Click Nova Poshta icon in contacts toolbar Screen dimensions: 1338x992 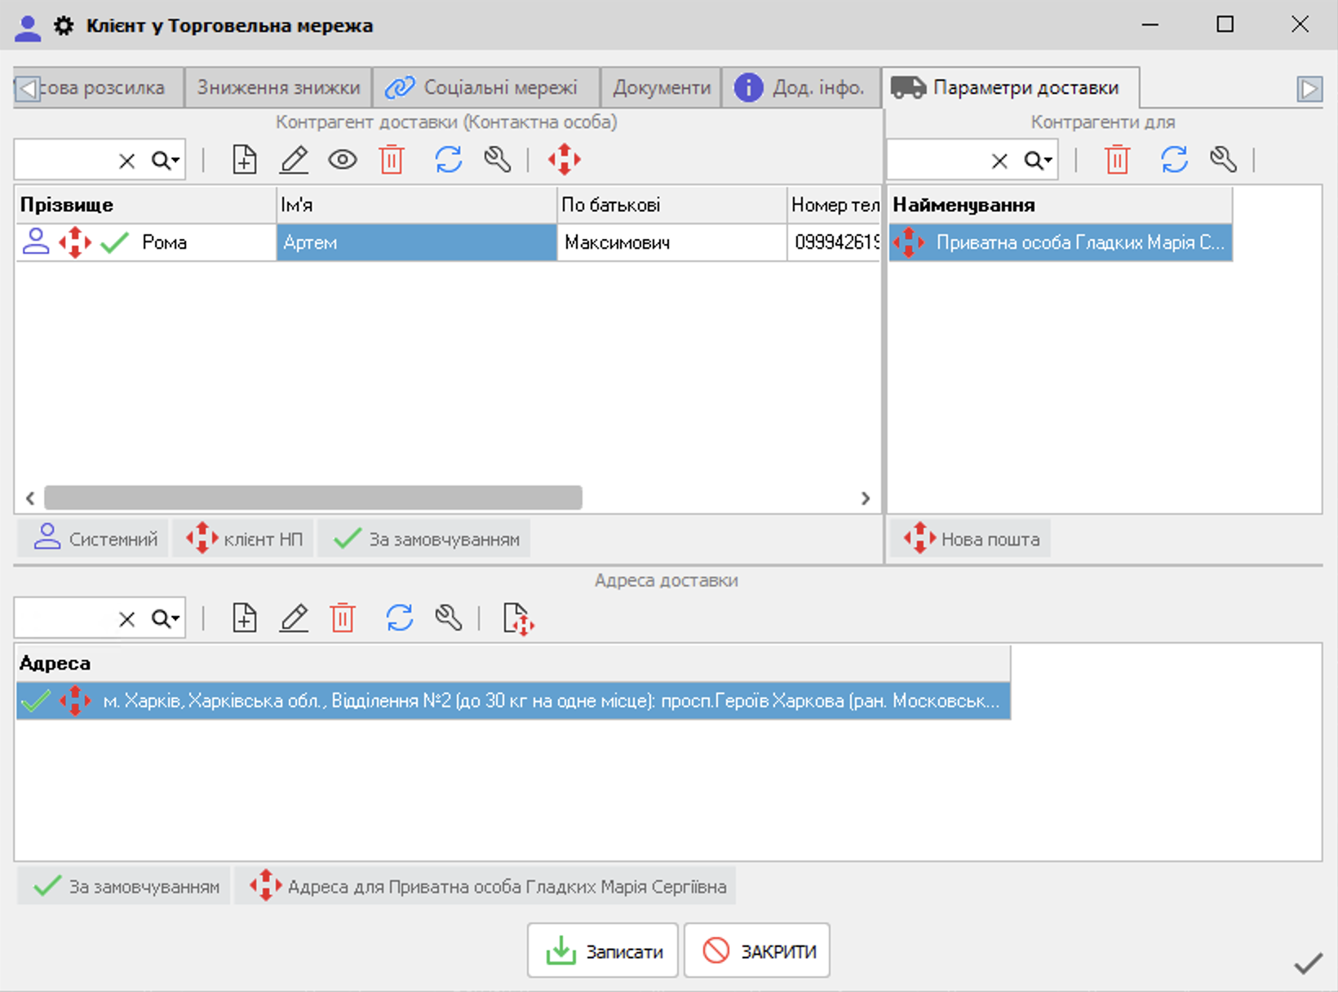pos(564,160)
